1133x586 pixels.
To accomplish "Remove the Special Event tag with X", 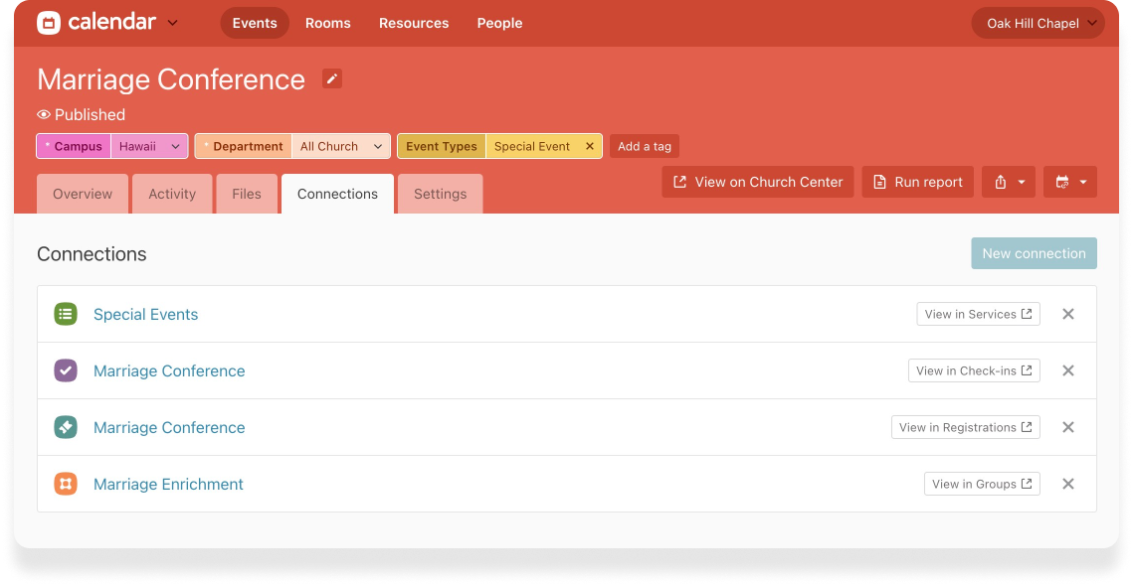I will [x=589, y=146].
